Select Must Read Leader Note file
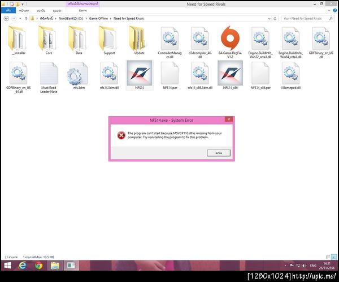339x282 pixels. (x=49, y=77)
